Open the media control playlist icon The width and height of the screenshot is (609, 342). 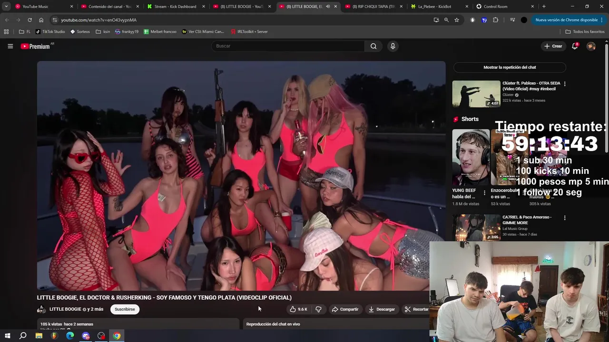[512, 20]
